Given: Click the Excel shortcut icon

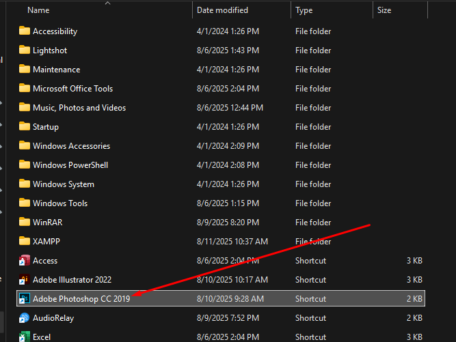Looking at the screenshot, I should 25,337.
